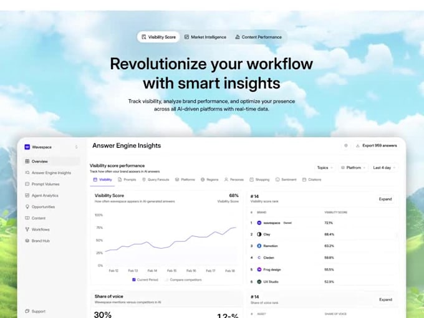The height and width of the screenshot is (318, 424).
Task: Click the Visibility score performance heading
Action: pyautogui.click(x=117, y=165)
